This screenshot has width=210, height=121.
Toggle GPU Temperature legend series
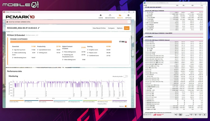pos(61,101)
